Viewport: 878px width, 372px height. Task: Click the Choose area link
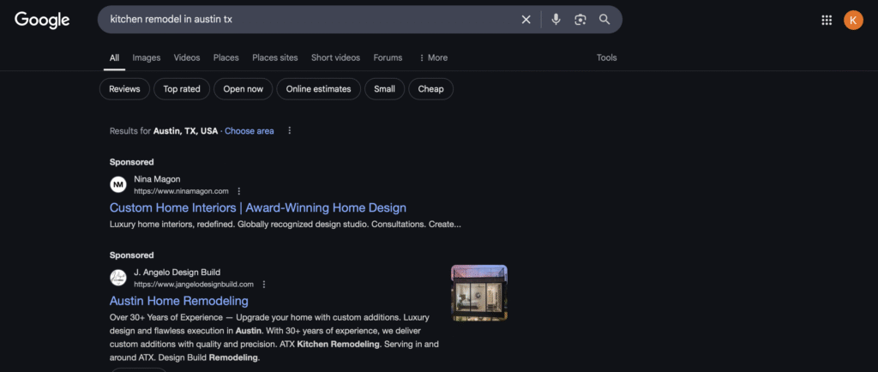point(250,131)
